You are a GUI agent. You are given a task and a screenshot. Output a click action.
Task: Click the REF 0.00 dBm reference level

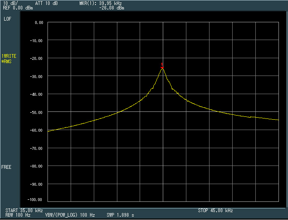point(18,8)
